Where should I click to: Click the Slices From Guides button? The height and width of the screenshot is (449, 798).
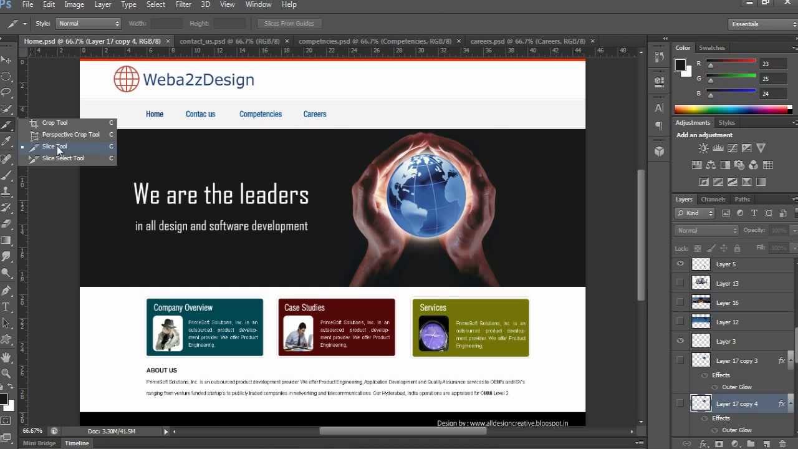tap(289, 24)
